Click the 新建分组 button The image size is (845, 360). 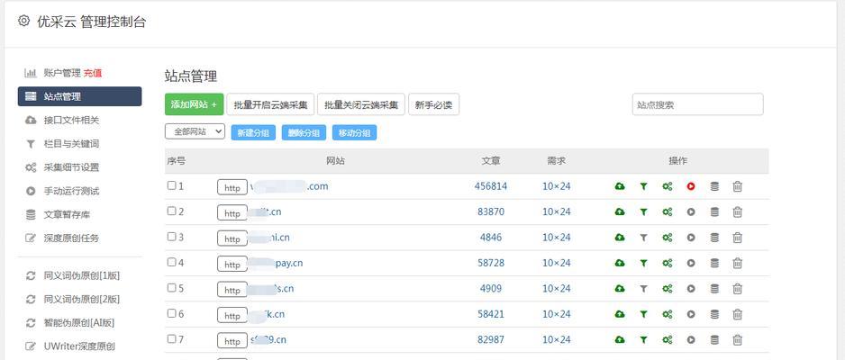click(253, 133)
